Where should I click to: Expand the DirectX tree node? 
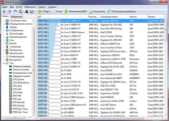click(4, 43)
